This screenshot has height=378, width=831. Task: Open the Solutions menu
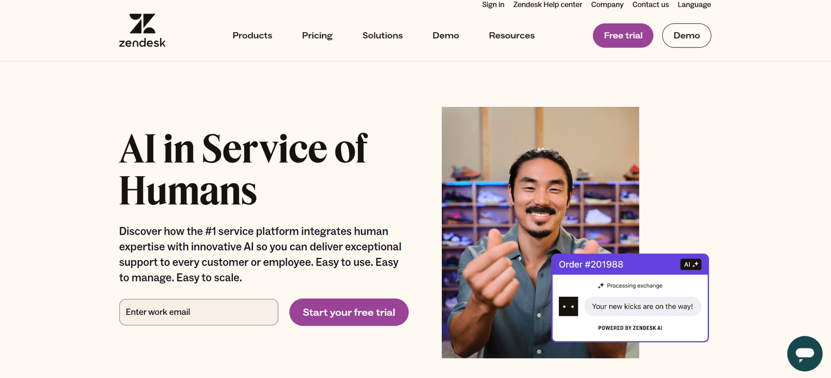(382, 36)
